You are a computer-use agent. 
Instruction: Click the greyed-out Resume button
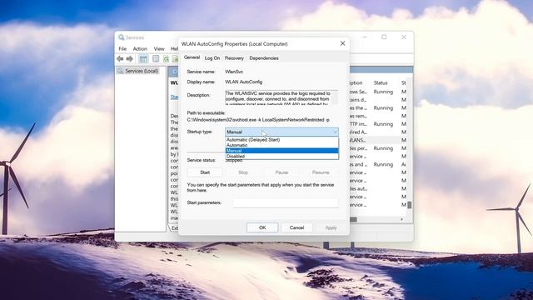(x=321, y=172)
